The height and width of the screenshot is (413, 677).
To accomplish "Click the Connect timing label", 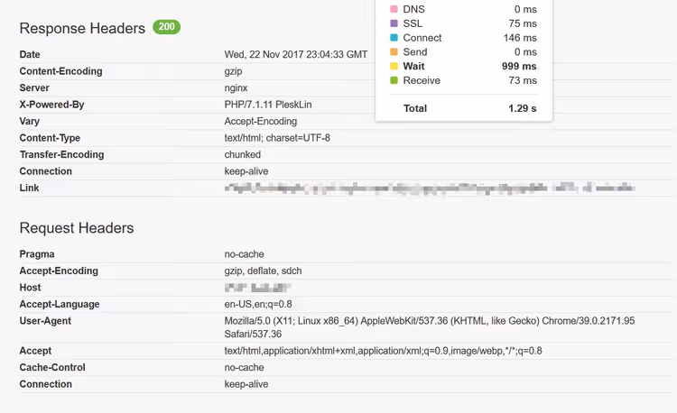I will pyautogui.click(x=422, y=38).
